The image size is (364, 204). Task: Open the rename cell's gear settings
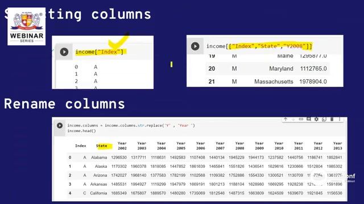coord(316,119)
